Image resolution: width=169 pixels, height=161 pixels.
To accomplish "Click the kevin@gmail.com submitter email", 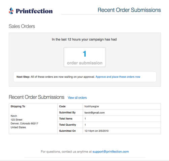I will point(95,112).
